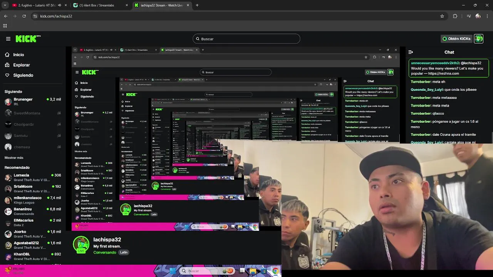
Task: Open chemaea's channel
Action: (33, 147)
